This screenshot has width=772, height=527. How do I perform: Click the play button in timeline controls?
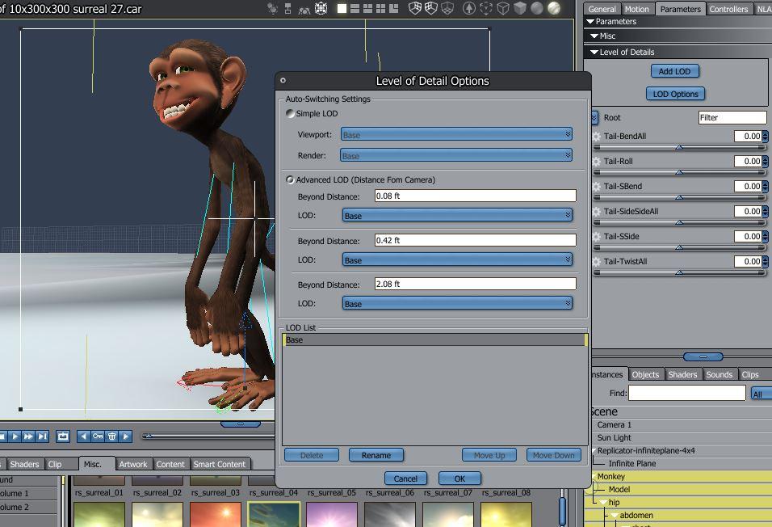coord(15,436)
